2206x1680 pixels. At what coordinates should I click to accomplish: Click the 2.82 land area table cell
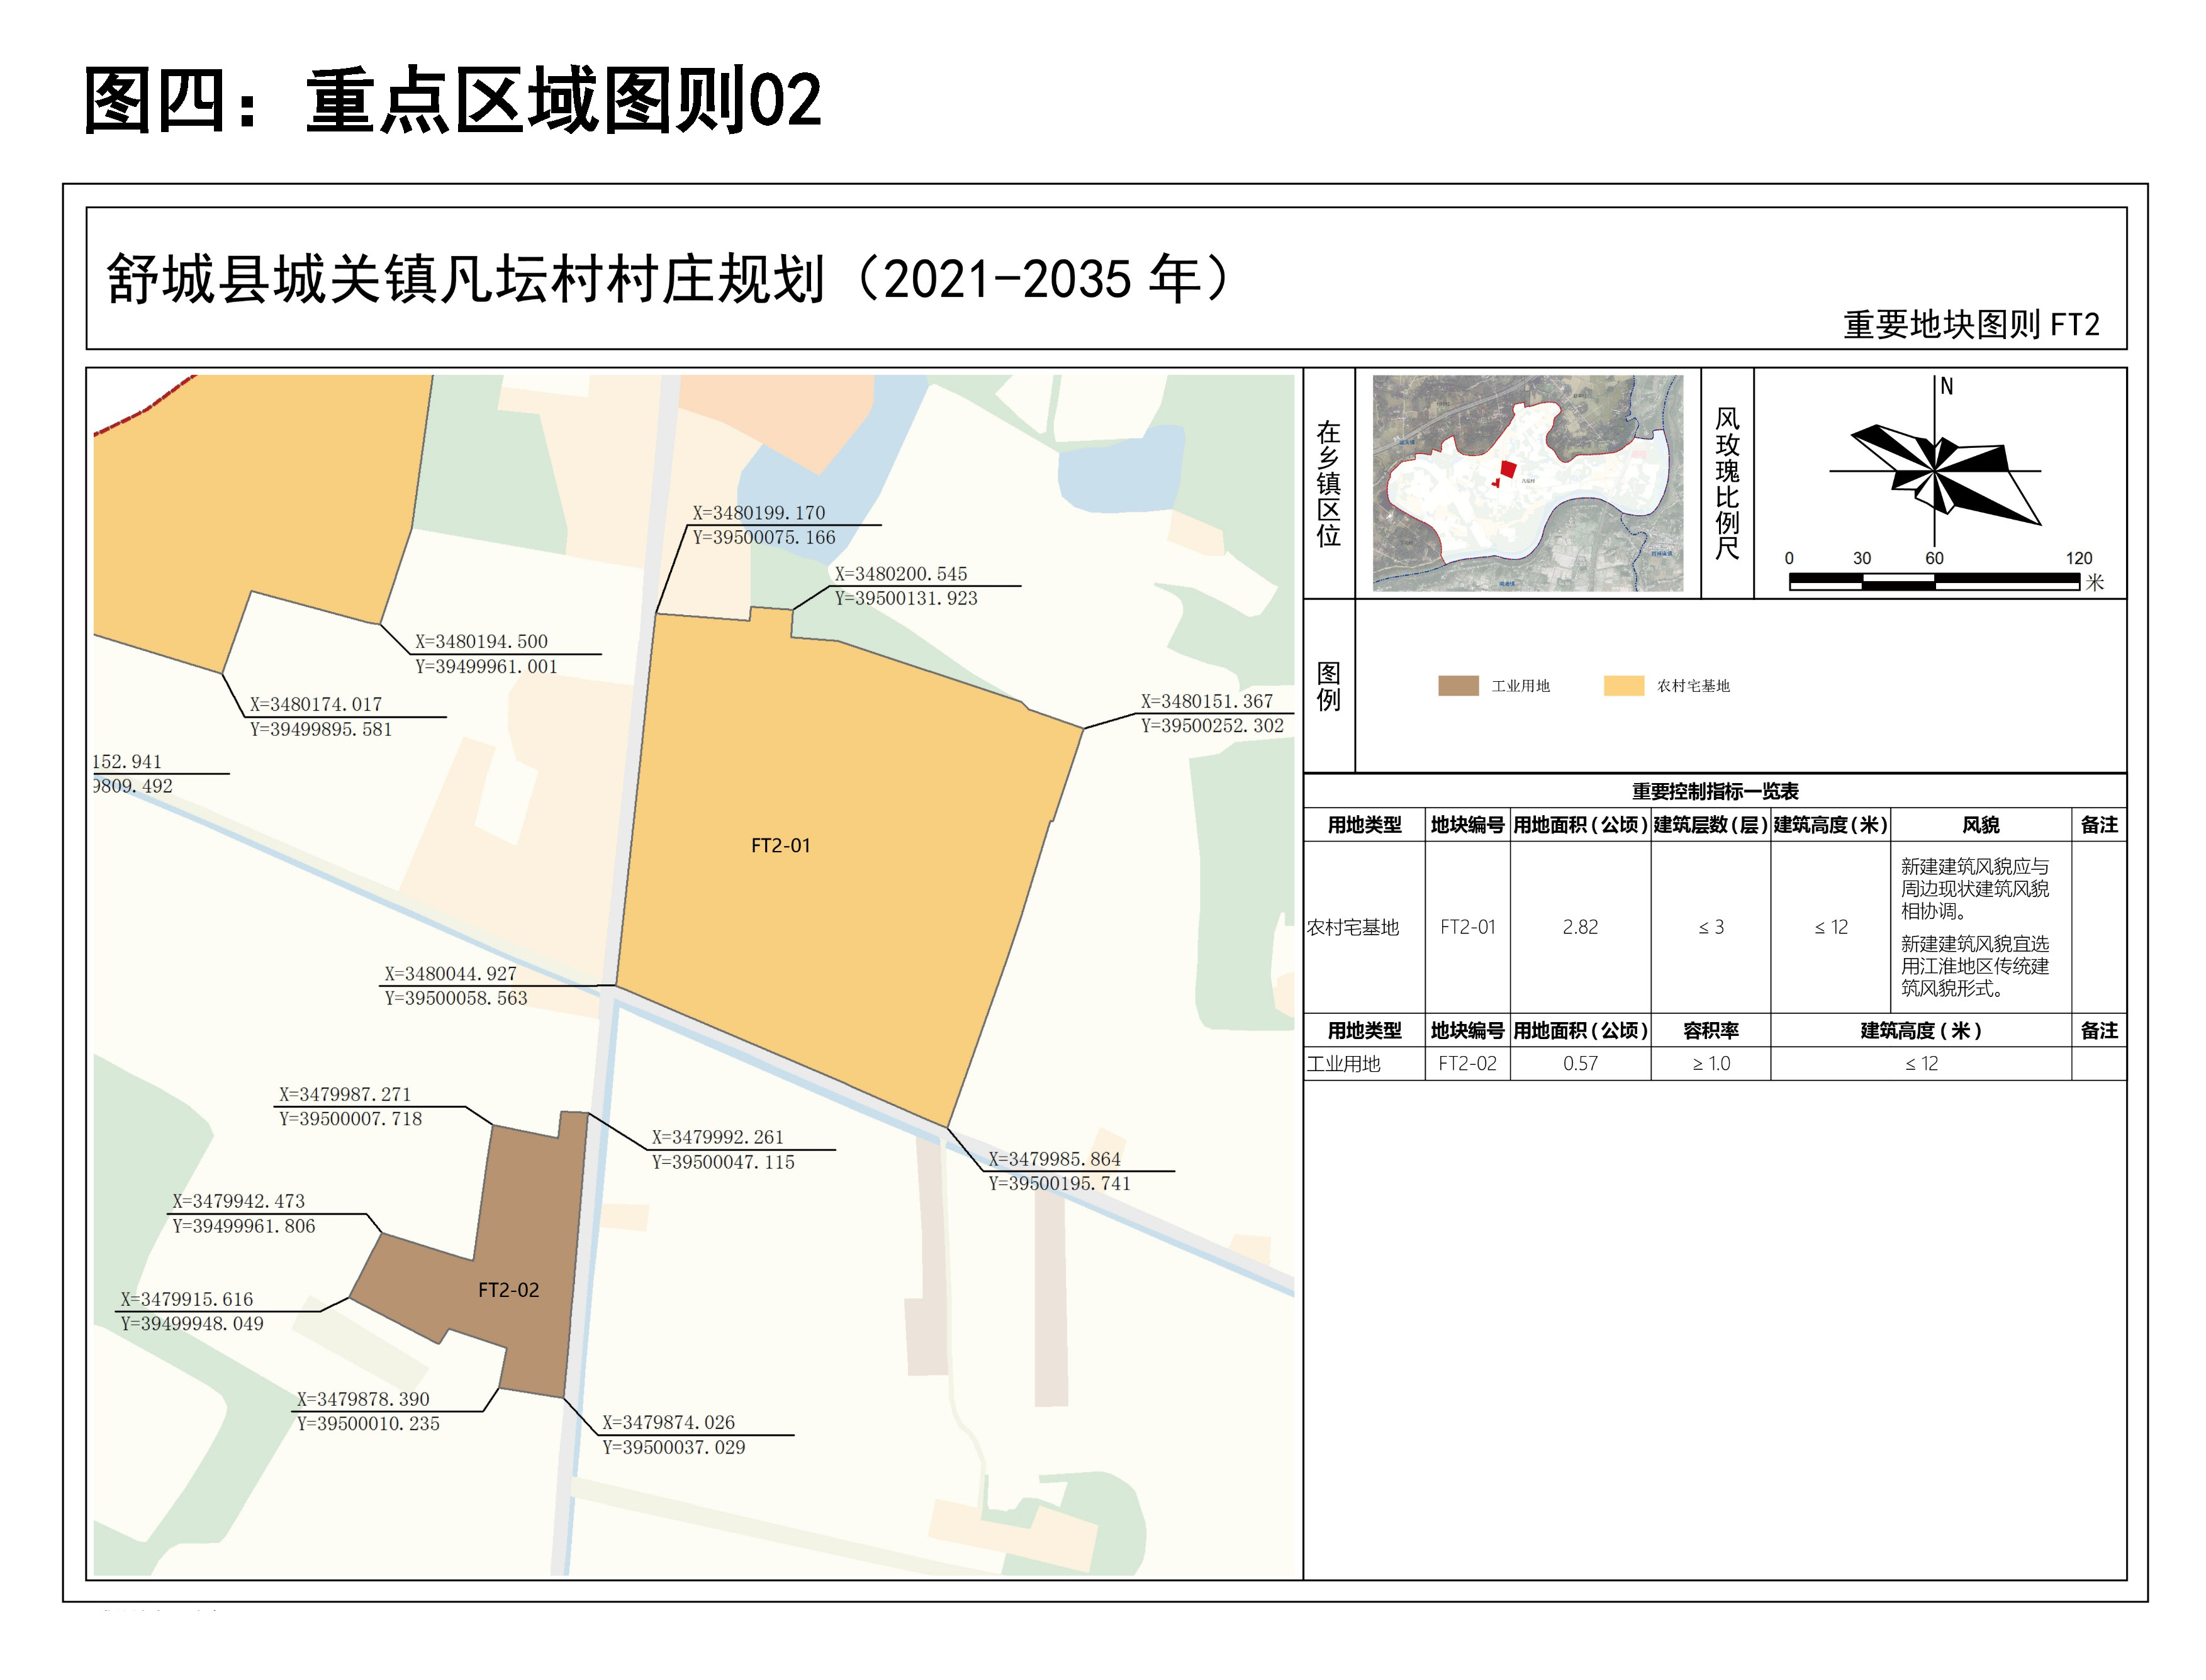tap(1580, 928)
